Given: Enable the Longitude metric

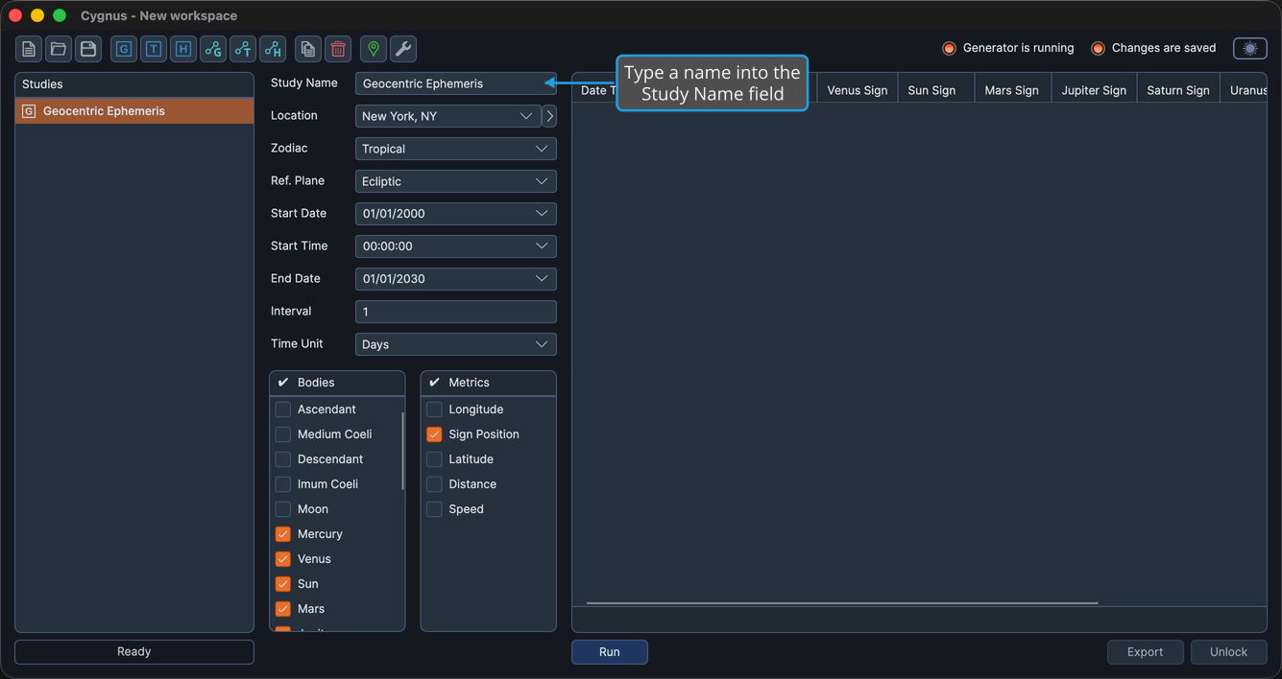Looking at the screenshot, I should pos(434,410).
